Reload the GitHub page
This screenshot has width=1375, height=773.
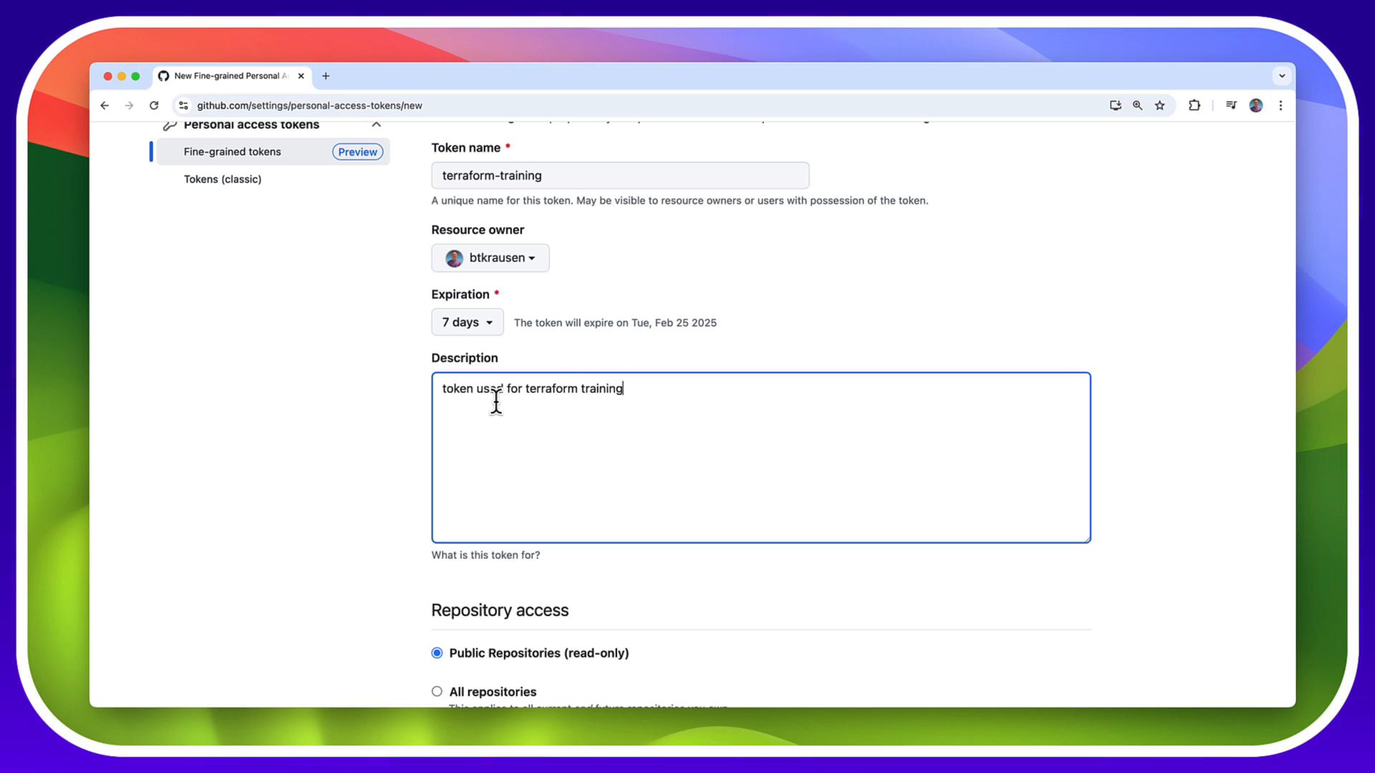coord(154,105)
